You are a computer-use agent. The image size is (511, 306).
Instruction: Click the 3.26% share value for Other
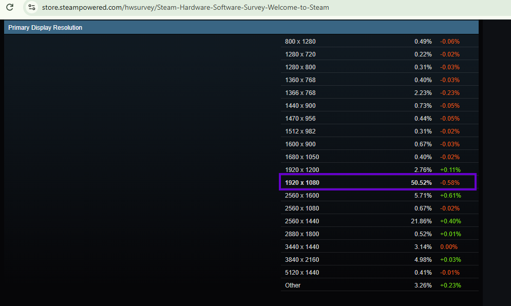point(423,285)
